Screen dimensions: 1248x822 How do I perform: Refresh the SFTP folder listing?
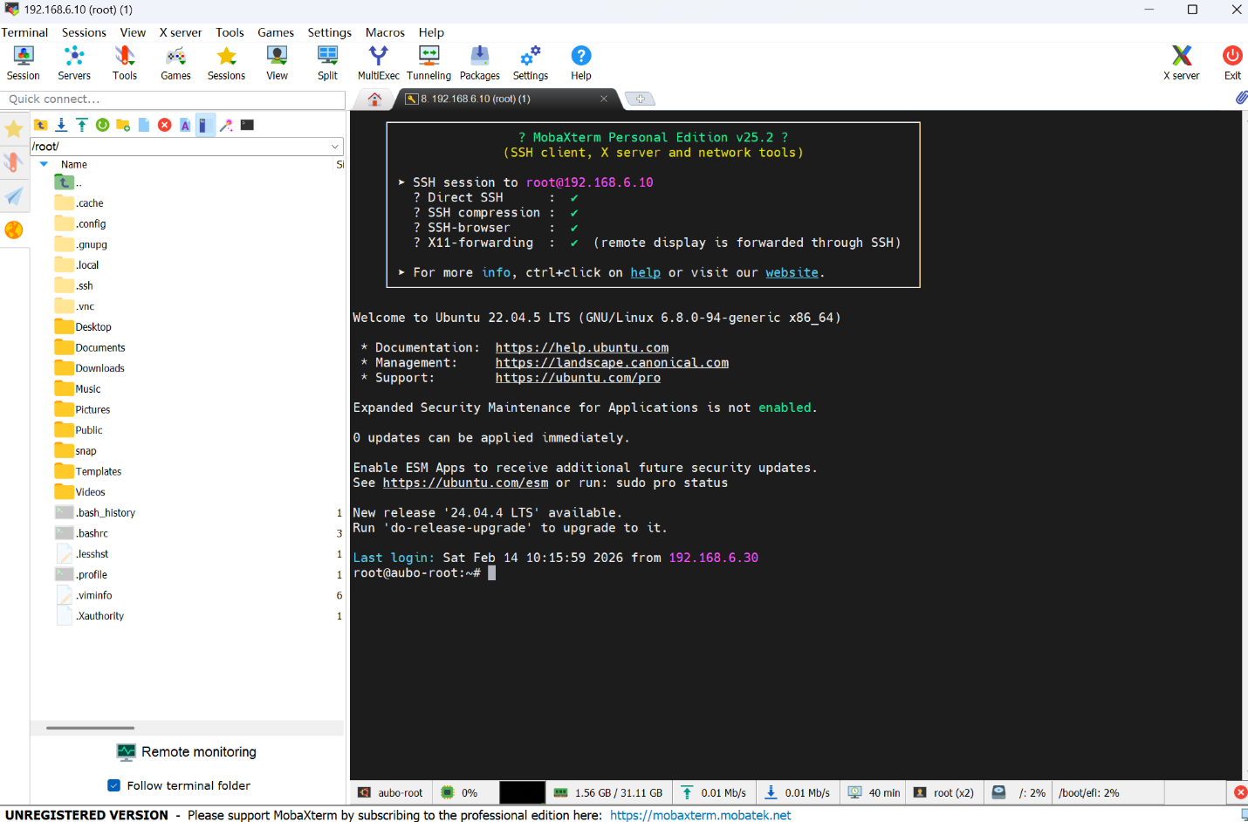(102, 125)
